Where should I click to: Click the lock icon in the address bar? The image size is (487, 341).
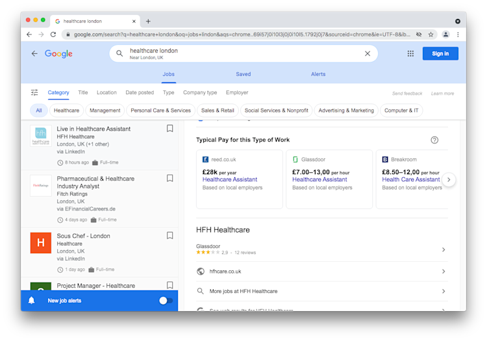pyautogui.click(x=68, y=34)
